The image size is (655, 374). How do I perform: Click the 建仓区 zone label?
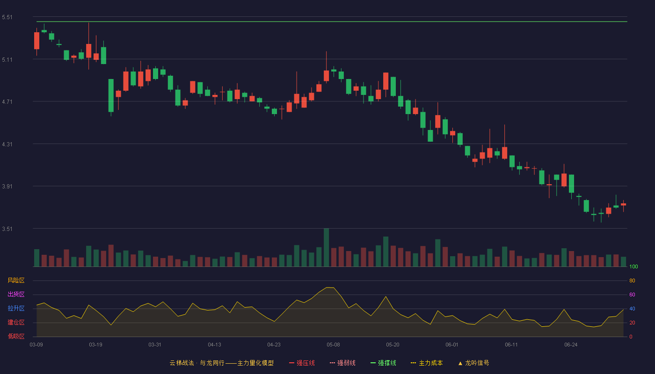(x=16, y=323)
